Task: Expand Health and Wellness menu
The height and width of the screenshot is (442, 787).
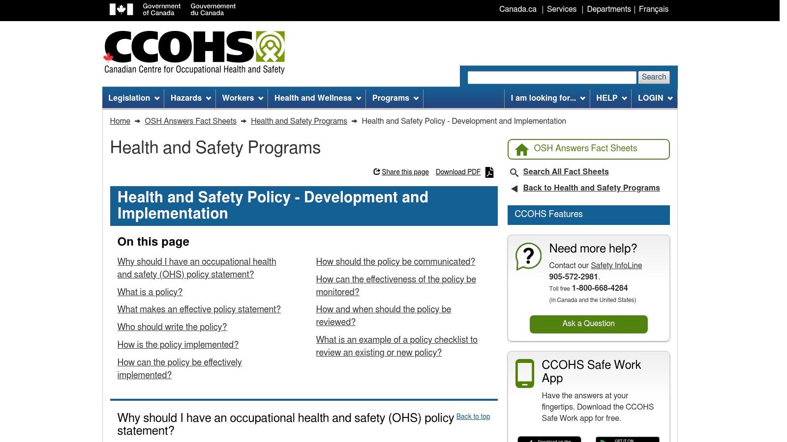Action: coord(317,98)
